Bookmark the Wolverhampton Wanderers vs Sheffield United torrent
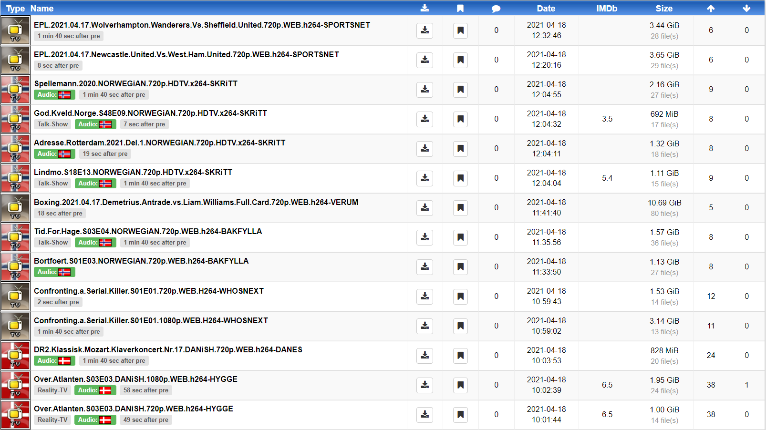The height and width of the screenshot is (430, 766). coord(460,31)
